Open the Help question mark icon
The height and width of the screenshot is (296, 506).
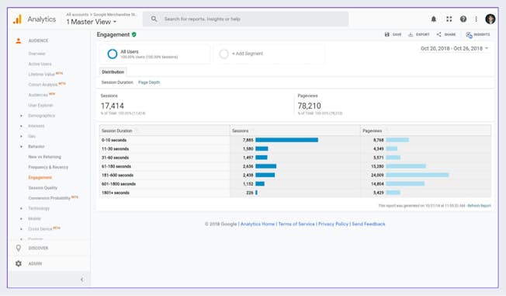(x=463, y=19)
